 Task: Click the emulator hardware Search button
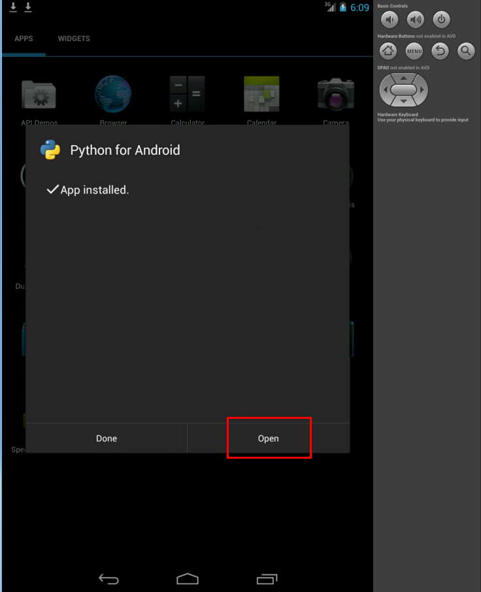click(x=466, y=51)
